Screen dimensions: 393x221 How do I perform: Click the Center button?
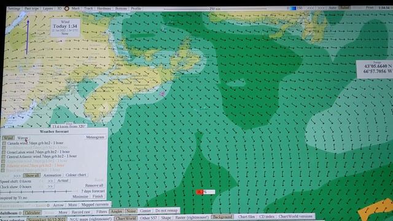pos(146,211)
